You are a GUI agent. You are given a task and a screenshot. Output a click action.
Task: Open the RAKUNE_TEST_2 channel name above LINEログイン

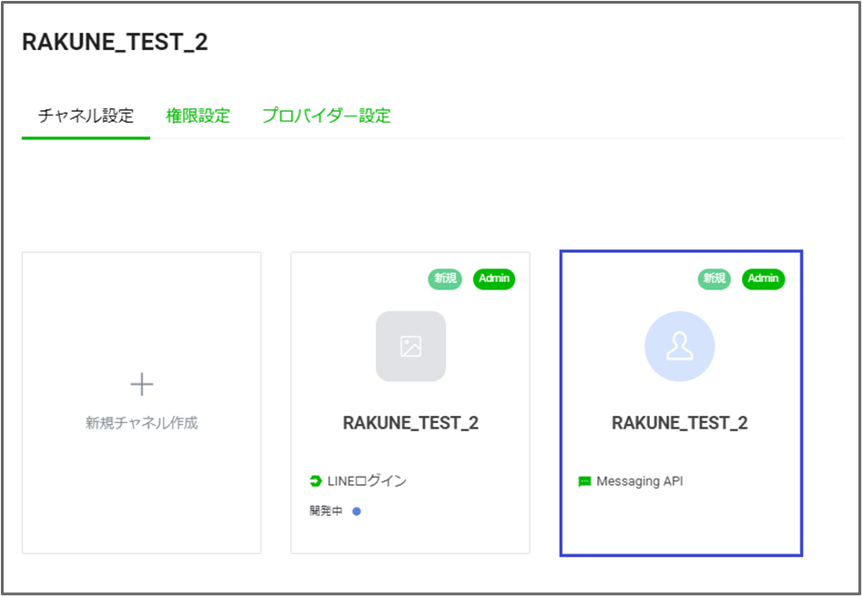click(411, 423)
